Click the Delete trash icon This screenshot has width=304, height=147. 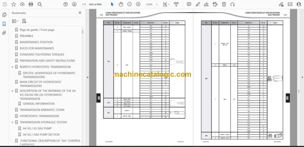point(224,4)
